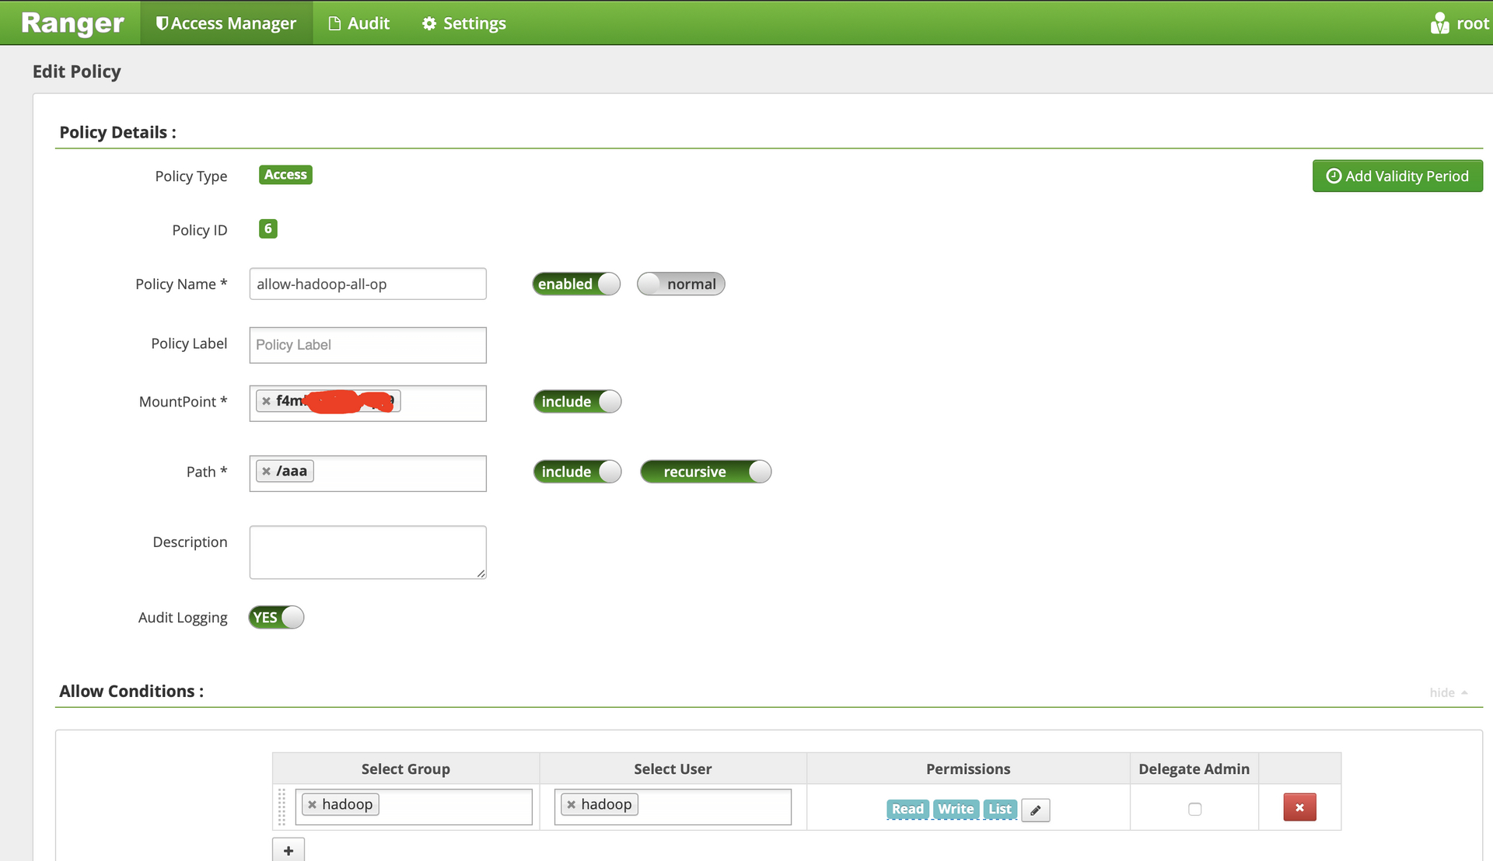Click the Settings gear icon
1493x861 pixels.
pyautogui.click(x=429, y=23)
